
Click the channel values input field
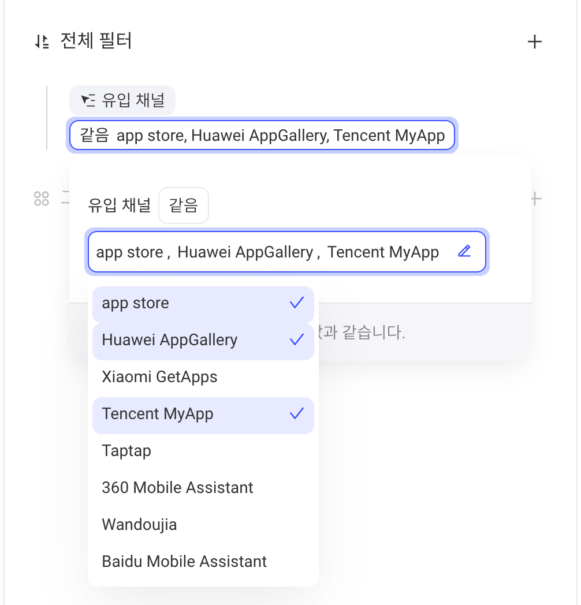(287, 252)
